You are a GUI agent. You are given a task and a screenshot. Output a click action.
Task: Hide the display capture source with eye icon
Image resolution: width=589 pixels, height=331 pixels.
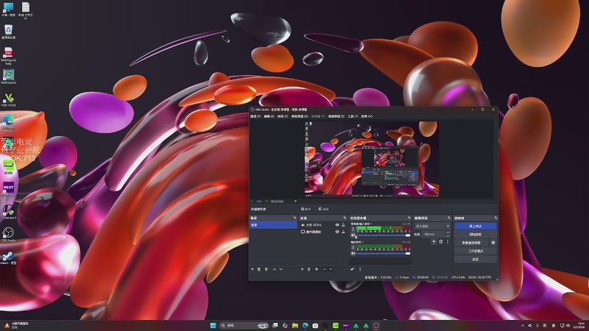tap(337, 232)
